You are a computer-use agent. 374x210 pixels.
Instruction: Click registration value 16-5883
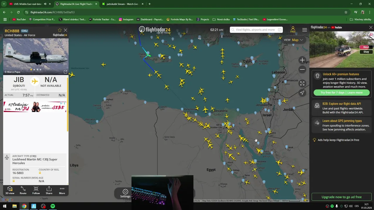tap(18, 173)
